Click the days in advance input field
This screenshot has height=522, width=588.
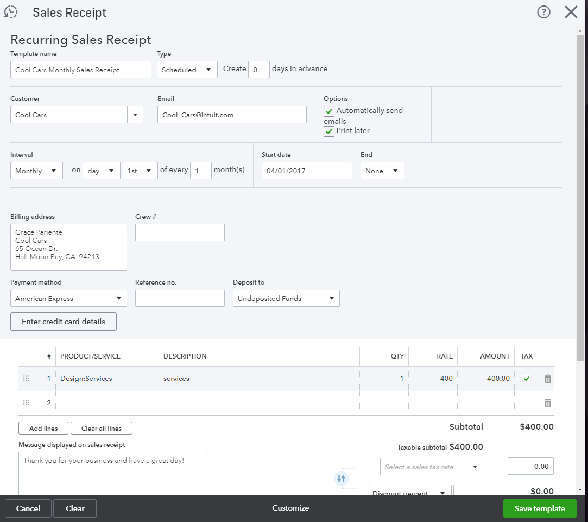(259, 70)
